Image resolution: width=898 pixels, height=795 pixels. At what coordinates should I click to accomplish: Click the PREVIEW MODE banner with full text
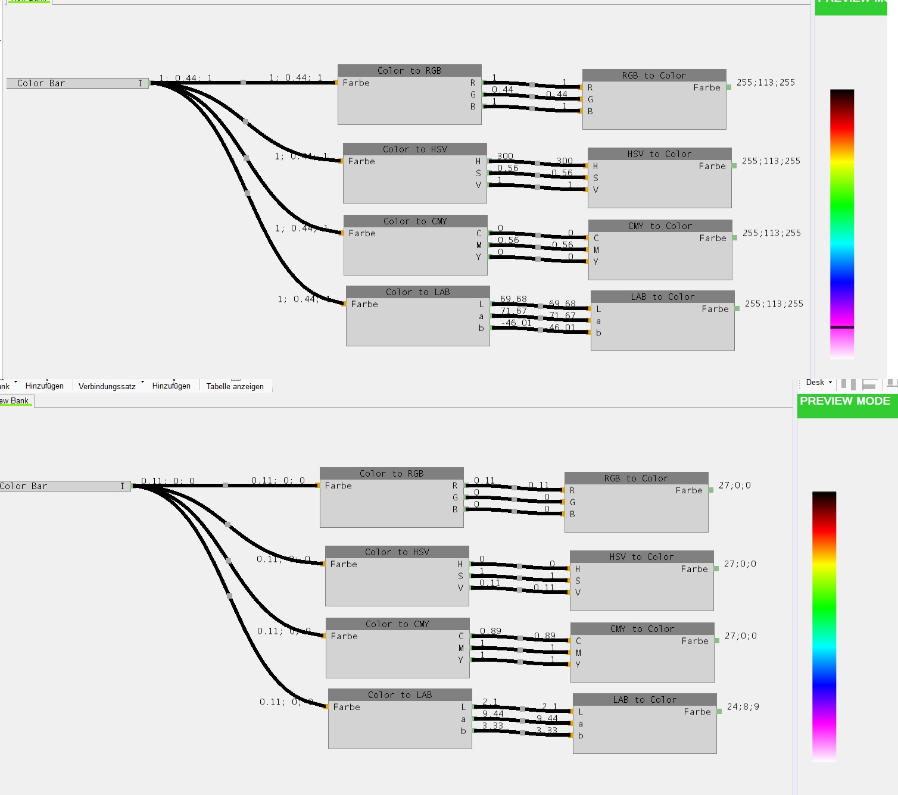click(x=846, y=402)
